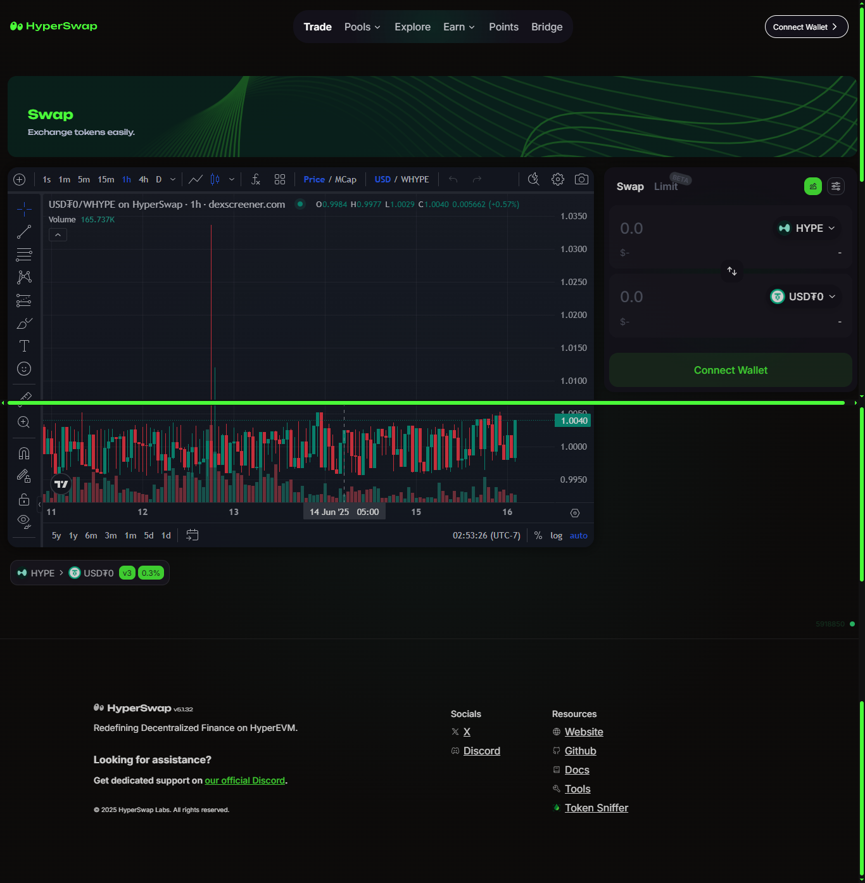Open the USD₮0 token selector
Screen dimensions: 865x883
(803, 296)
